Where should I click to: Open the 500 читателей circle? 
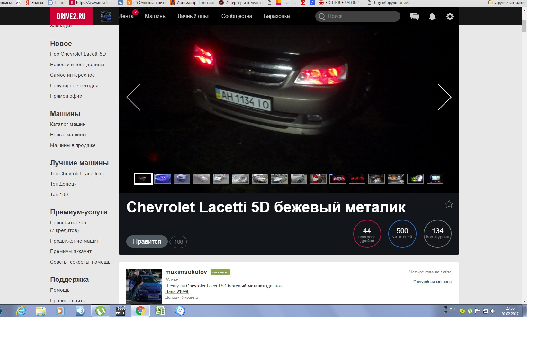[x=402, y=234]
